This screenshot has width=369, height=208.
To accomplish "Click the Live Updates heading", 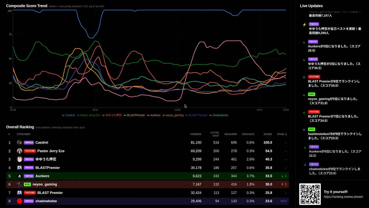I will pyautogui.click(x=311, y=6).
